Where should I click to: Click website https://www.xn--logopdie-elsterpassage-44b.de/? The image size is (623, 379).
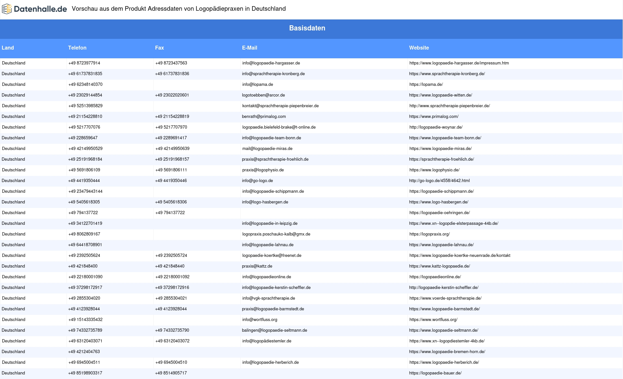click(454, 224)
